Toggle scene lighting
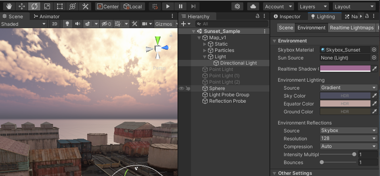This screenshot has height=176, width=380. click(67, 24)
